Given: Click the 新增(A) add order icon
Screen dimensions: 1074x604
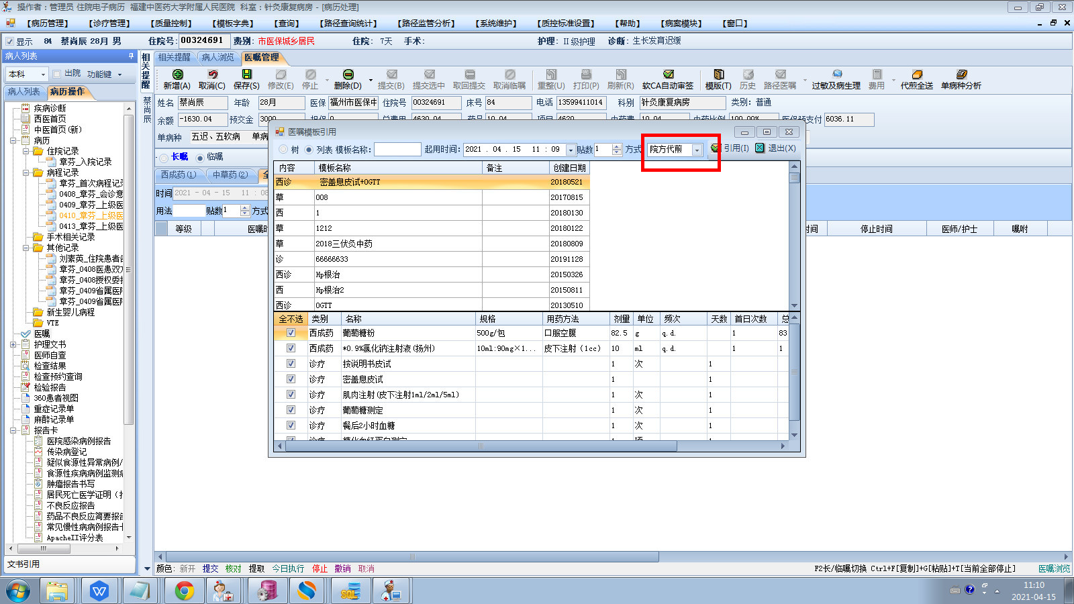Looking at the screenshot, I should [x=177, y=74].
